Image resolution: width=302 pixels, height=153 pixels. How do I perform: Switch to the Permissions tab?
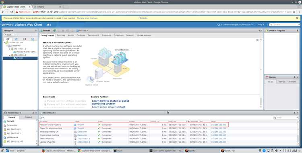pyautogui.click(x=93, y=35)
